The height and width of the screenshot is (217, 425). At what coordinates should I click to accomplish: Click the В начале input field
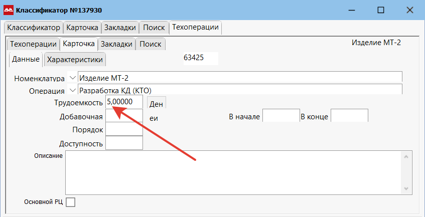[x=280, y=116]
